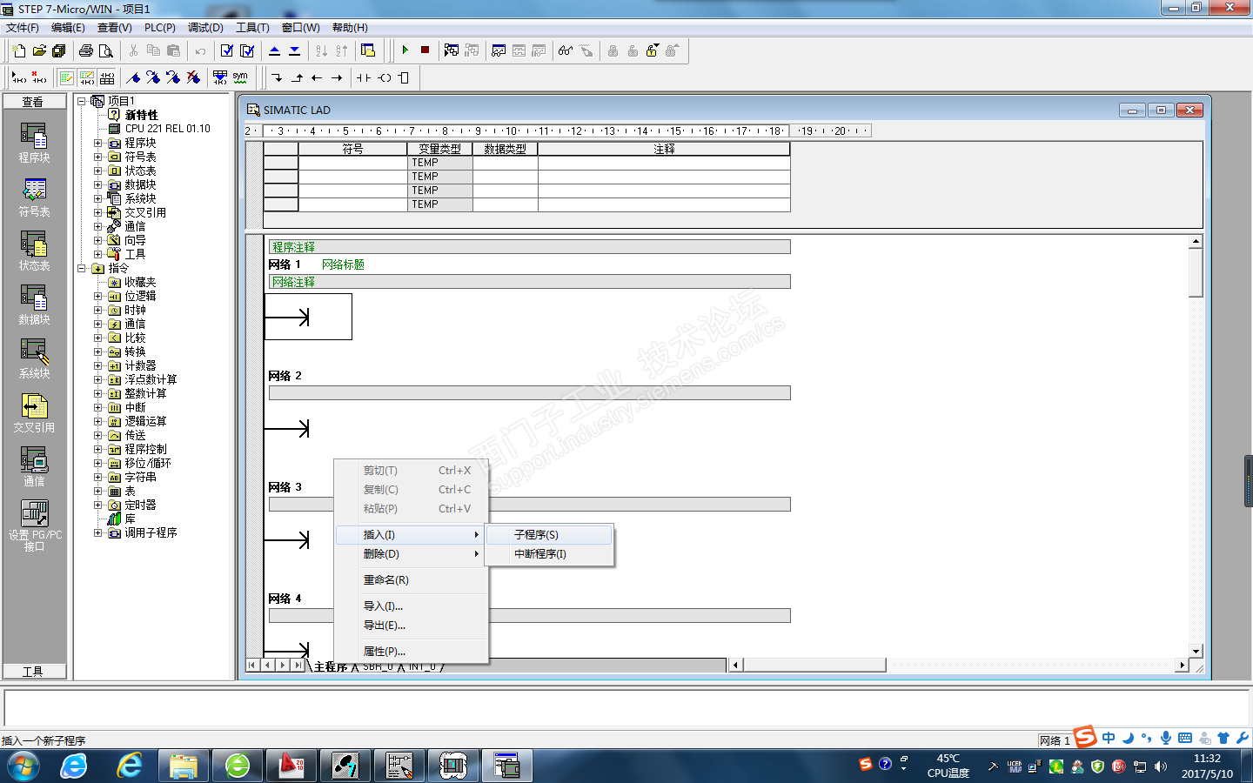
Task: Click the Compile All toolbar icon
Action: click(247, 50)
